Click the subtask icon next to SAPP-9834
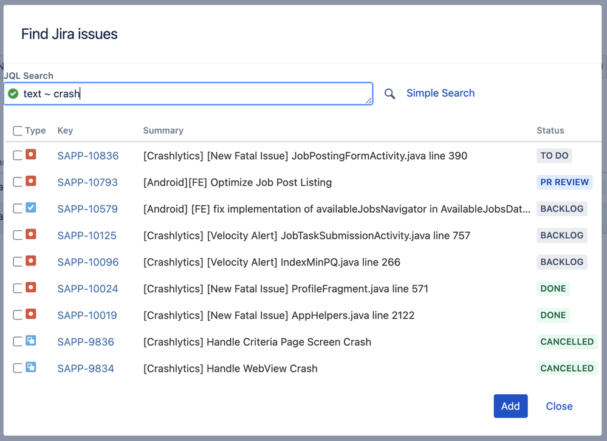The height and width of the screenshot is (441, 607). (31, 367)
